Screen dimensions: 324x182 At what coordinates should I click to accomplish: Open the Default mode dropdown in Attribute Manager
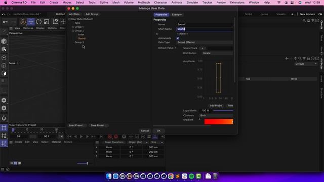click(306, 64)
